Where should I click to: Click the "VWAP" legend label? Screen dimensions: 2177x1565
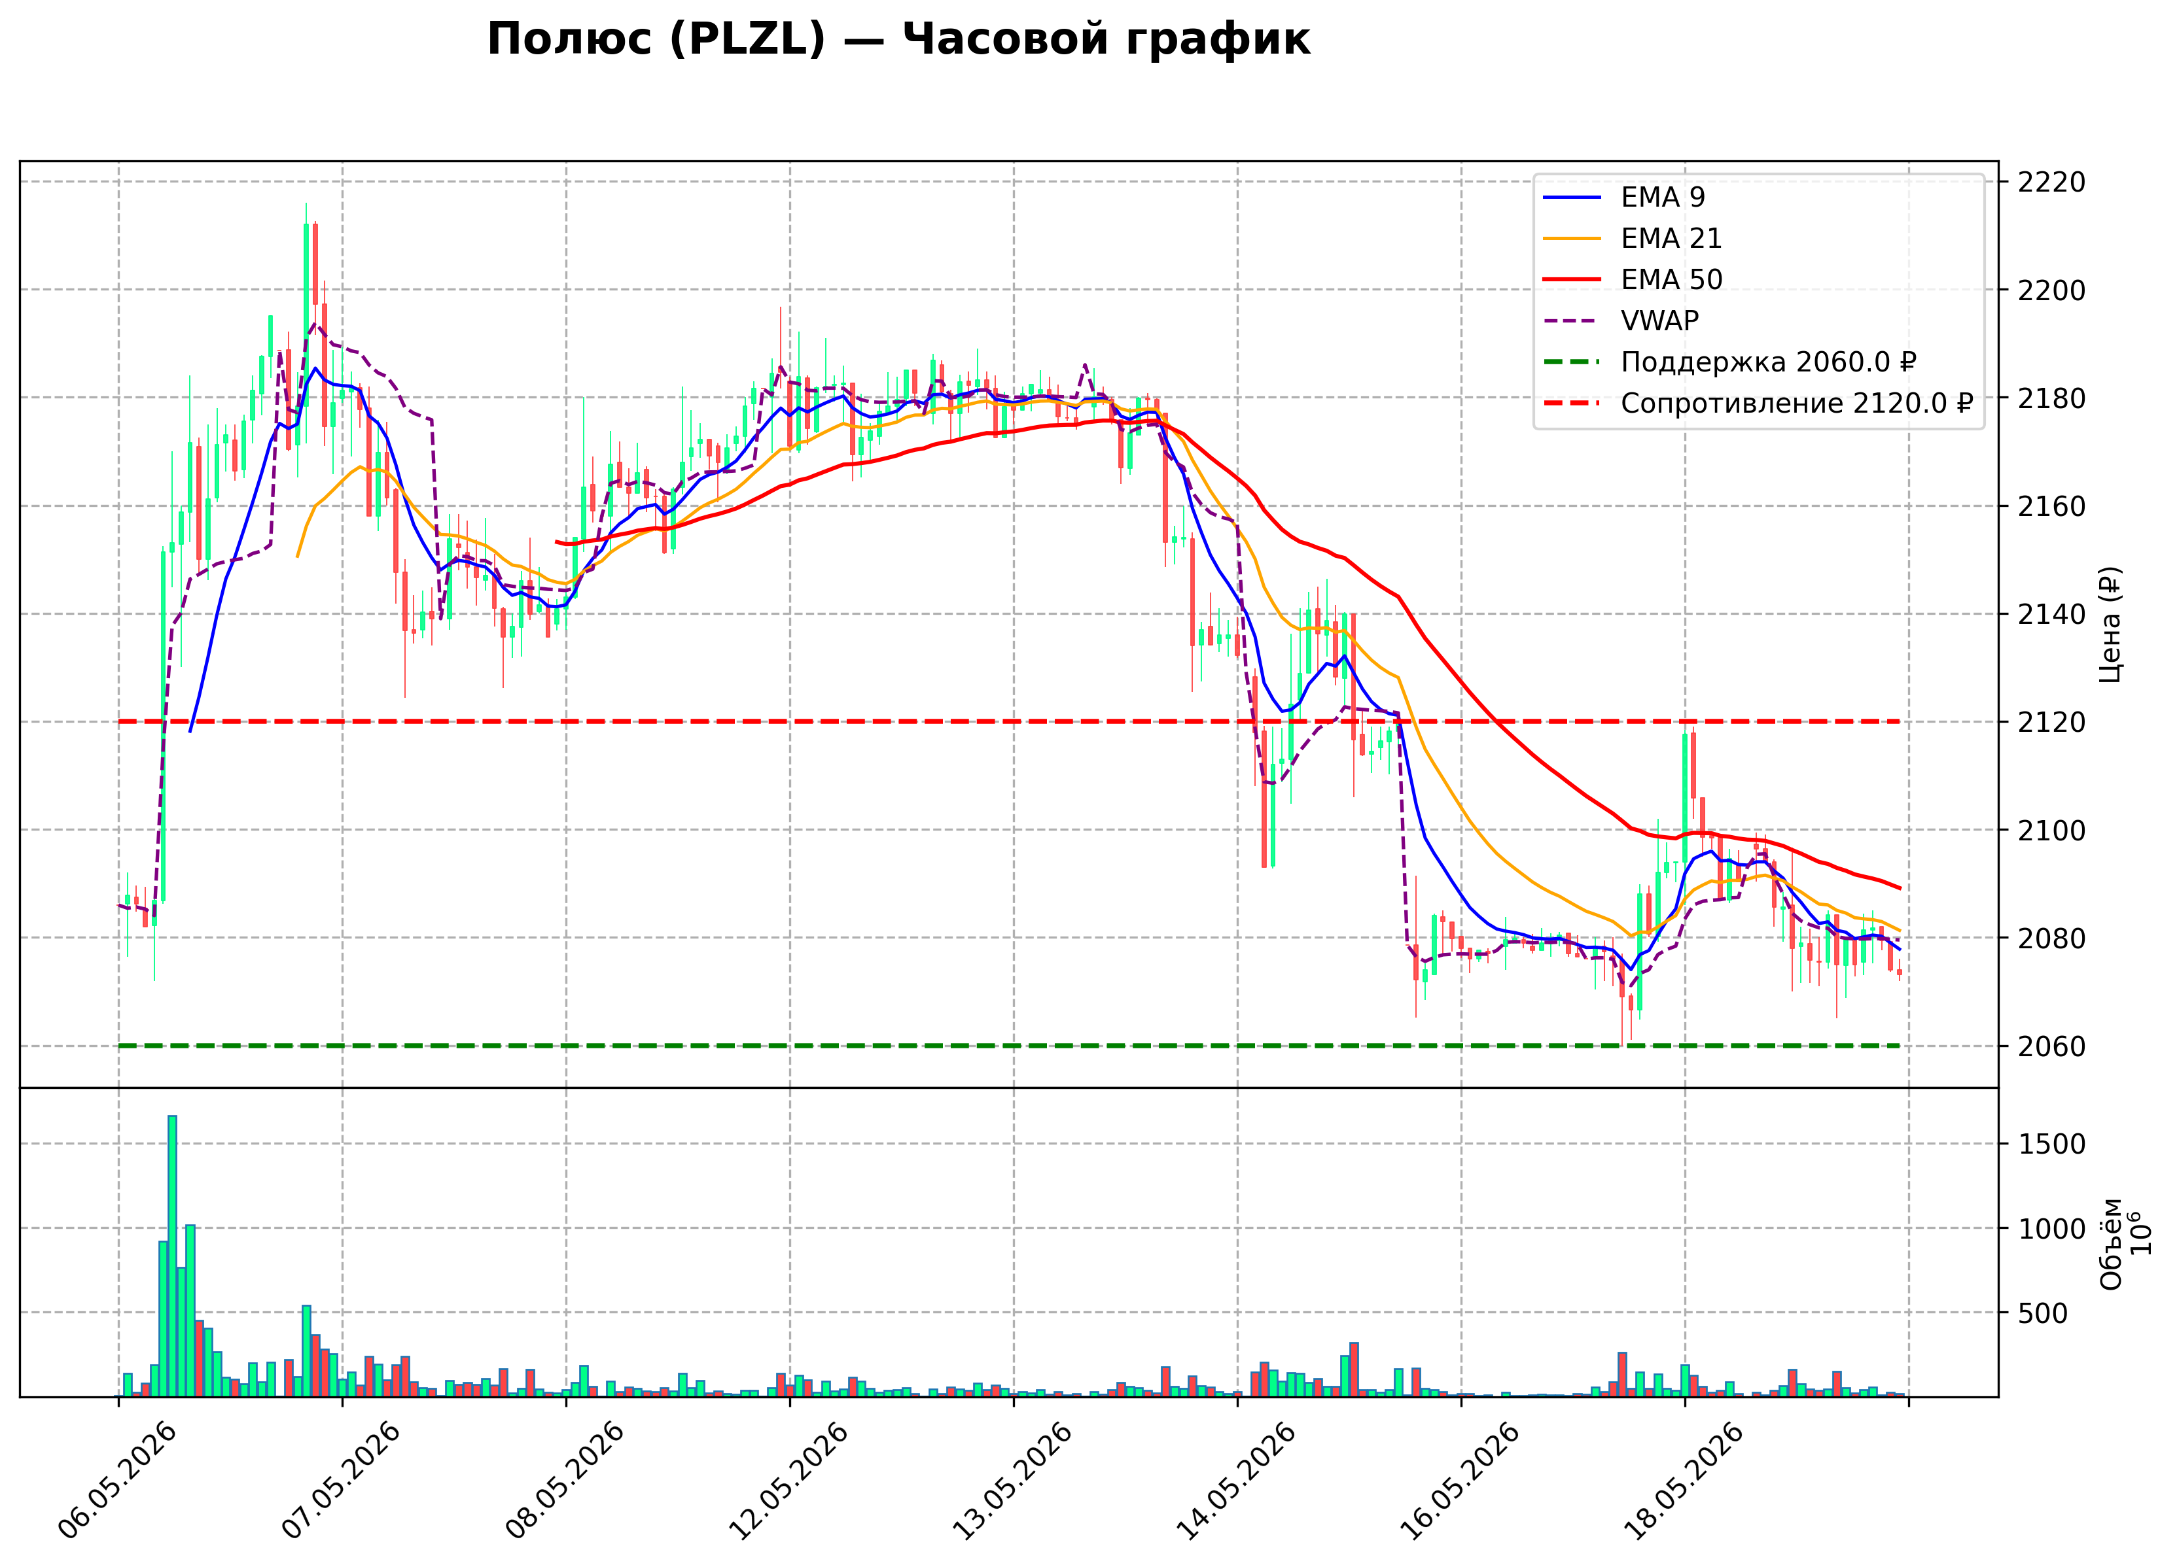tap(1659, 322)
